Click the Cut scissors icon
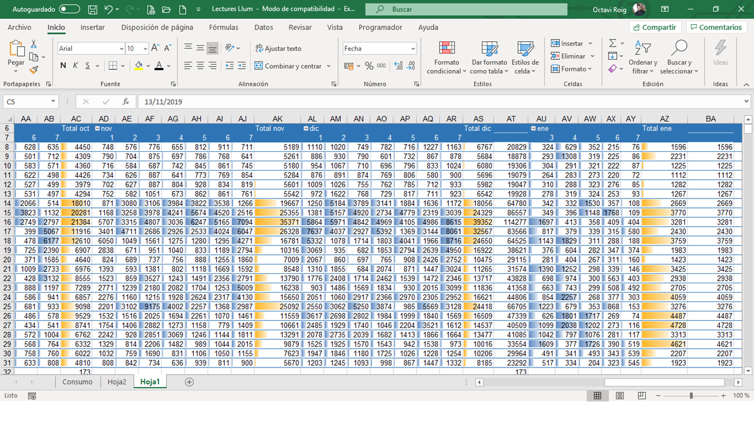 tap(34, 44)
